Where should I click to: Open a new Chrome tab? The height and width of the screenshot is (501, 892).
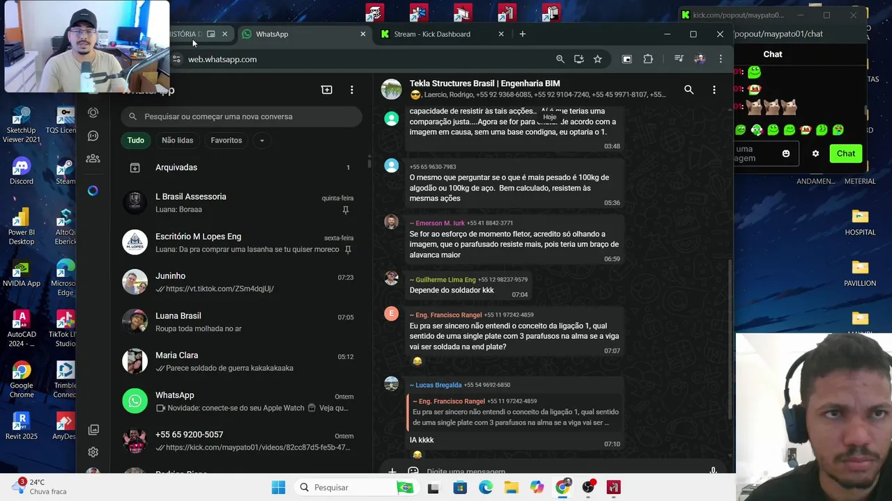coord(523,34)
